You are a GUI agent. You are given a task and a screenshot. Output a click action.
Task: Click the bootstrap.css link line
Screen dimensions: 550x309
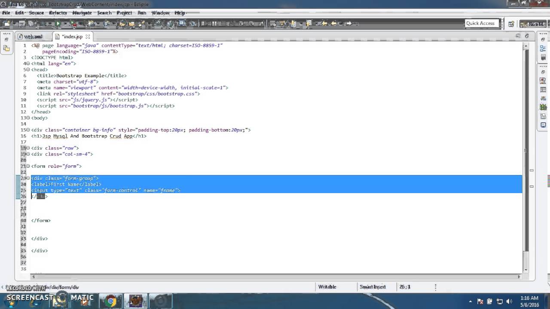click(x=118, y=94)
